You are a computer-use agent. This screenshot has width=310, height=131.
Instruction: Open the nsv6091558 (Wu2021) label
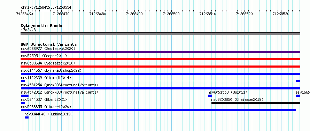[227, 92]
